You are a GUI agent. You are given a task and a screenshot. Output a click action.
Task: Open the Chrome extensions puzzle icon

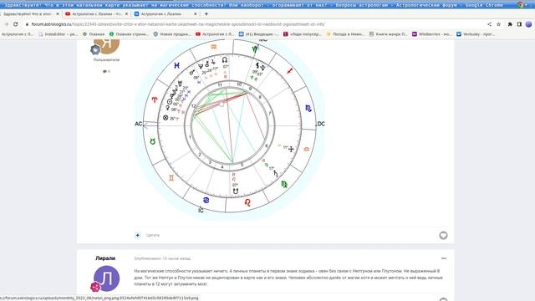510,24
